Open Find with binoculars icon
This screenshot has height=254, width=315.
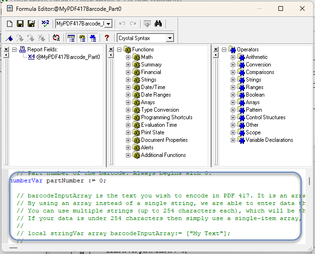point(158,24)
